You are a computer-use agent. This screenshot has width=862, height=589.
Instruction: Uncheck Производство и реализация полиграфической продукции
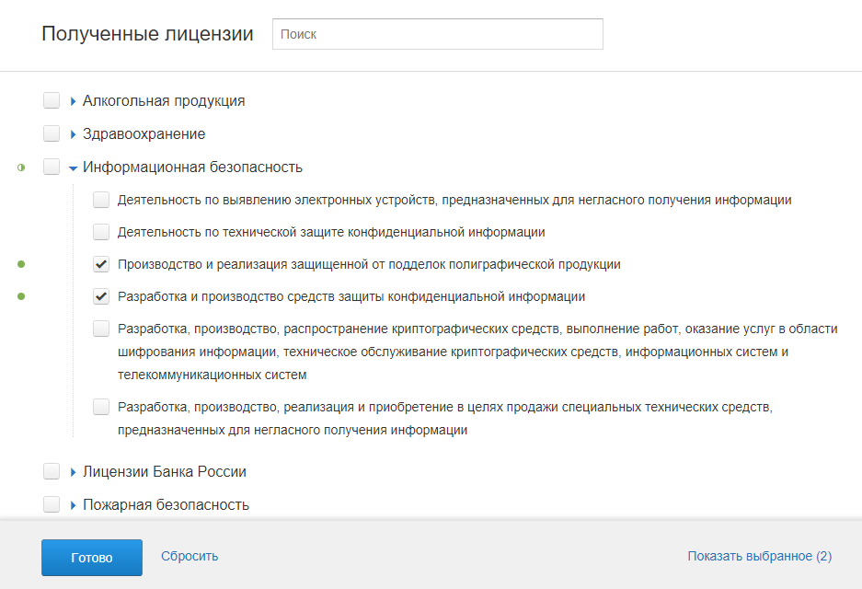click(101, 265)
